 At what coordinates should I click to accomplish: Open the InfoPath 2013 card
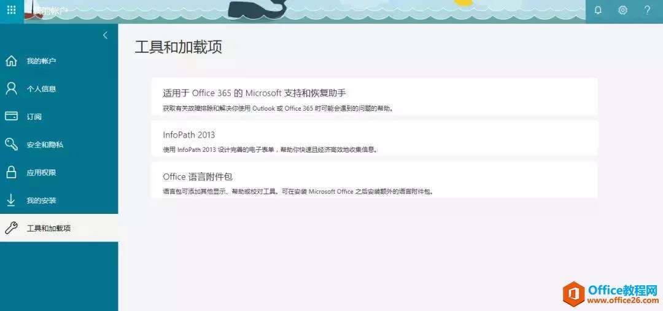374,138
